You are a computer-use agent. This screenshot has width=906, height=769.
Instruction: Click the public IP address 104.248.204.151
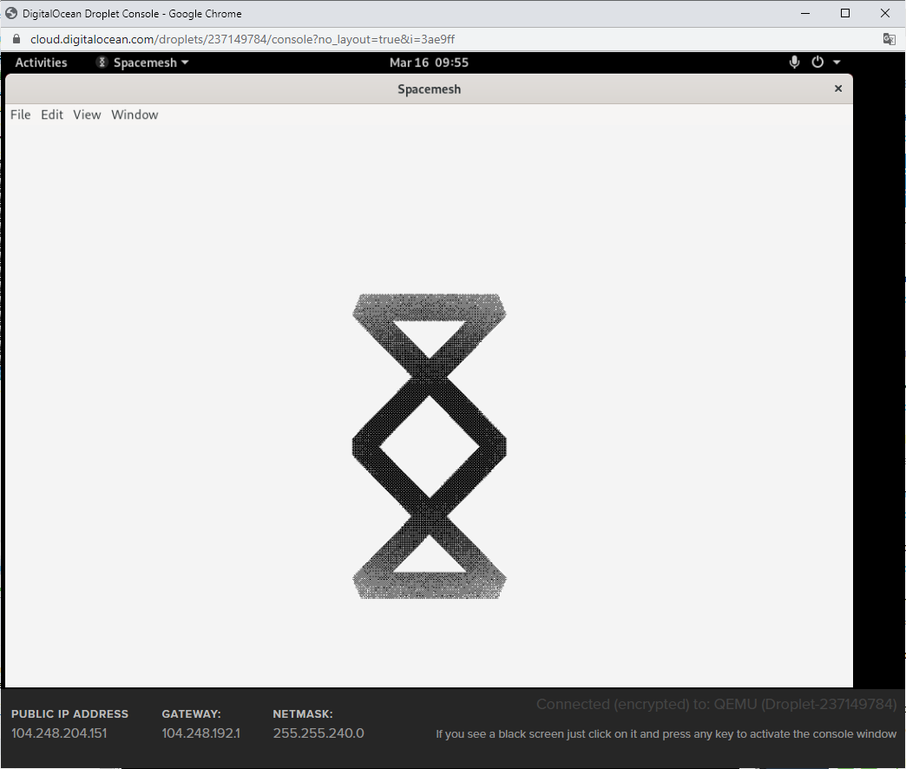pos(59,733)
